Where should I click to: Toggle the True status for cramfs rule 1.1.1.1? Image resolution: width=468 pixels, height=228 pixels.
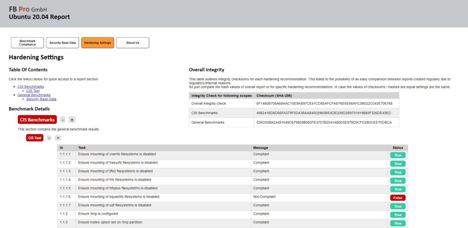pyautogui.click(x=398, y=155)
